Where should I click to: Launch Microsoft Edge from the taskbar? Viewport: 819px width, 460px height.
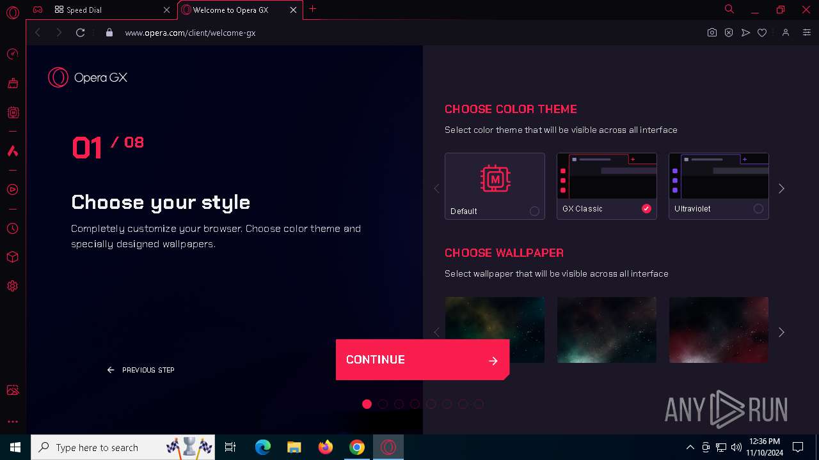coord(263,447)
